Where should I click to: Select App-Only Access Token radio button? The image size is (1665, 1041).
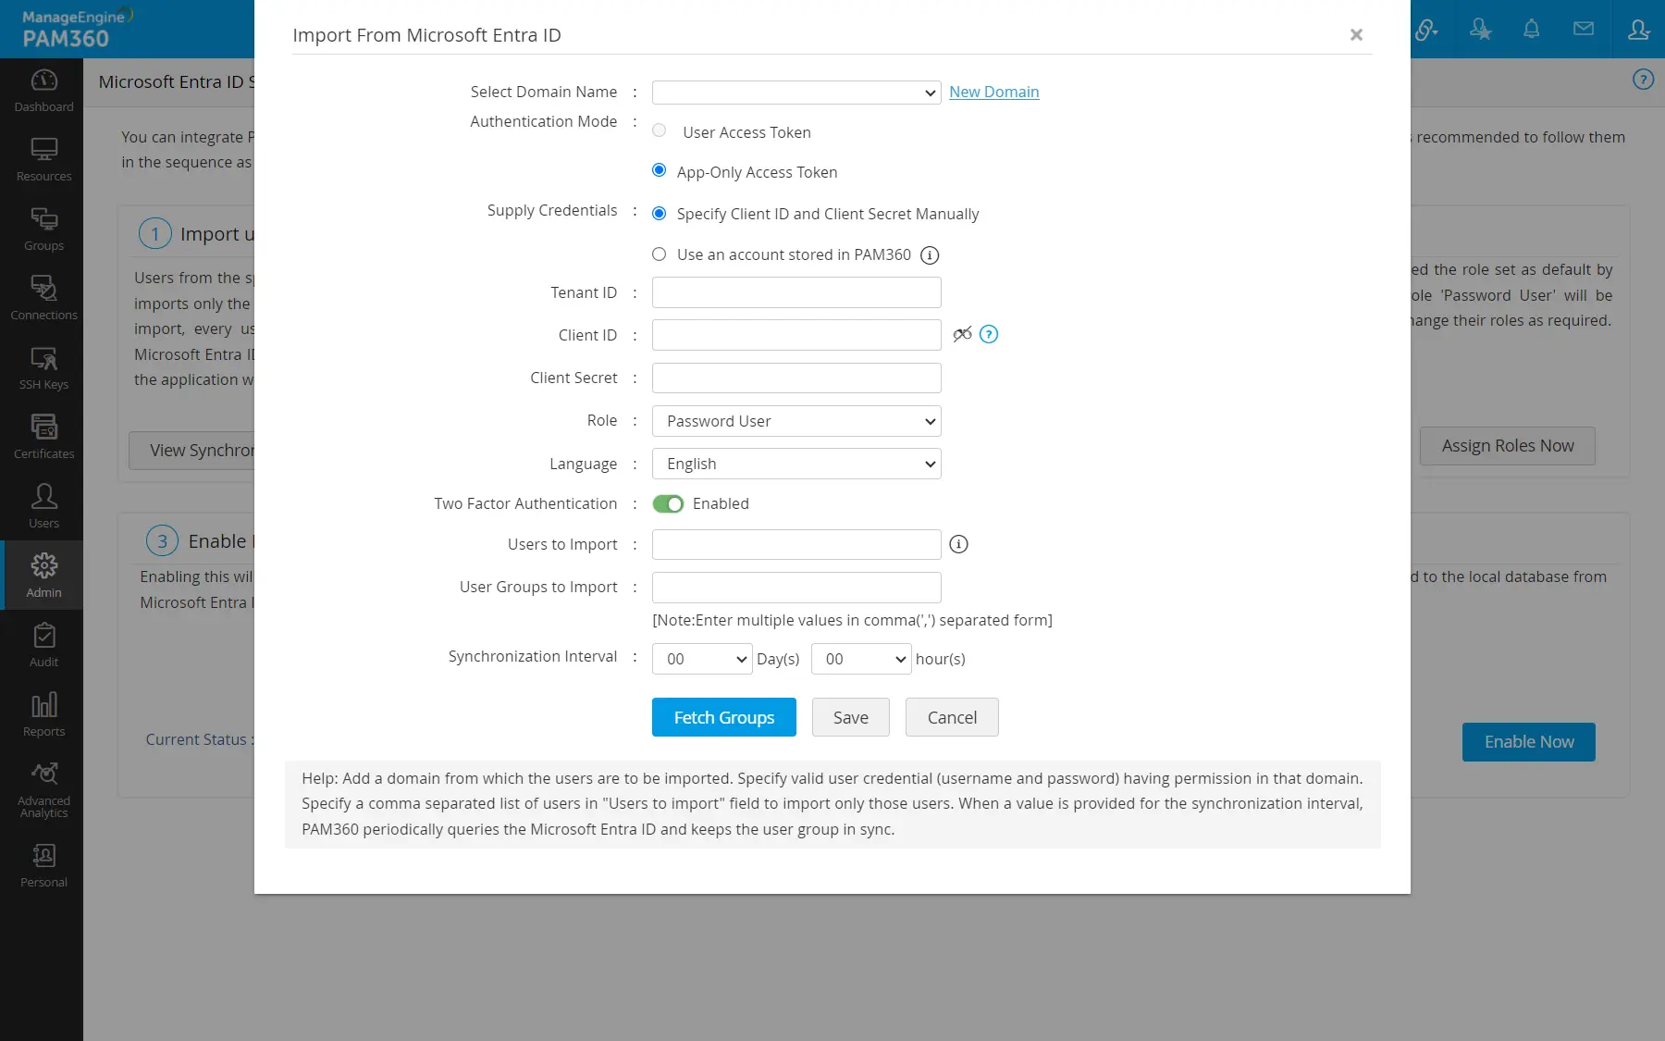point(660,171)
